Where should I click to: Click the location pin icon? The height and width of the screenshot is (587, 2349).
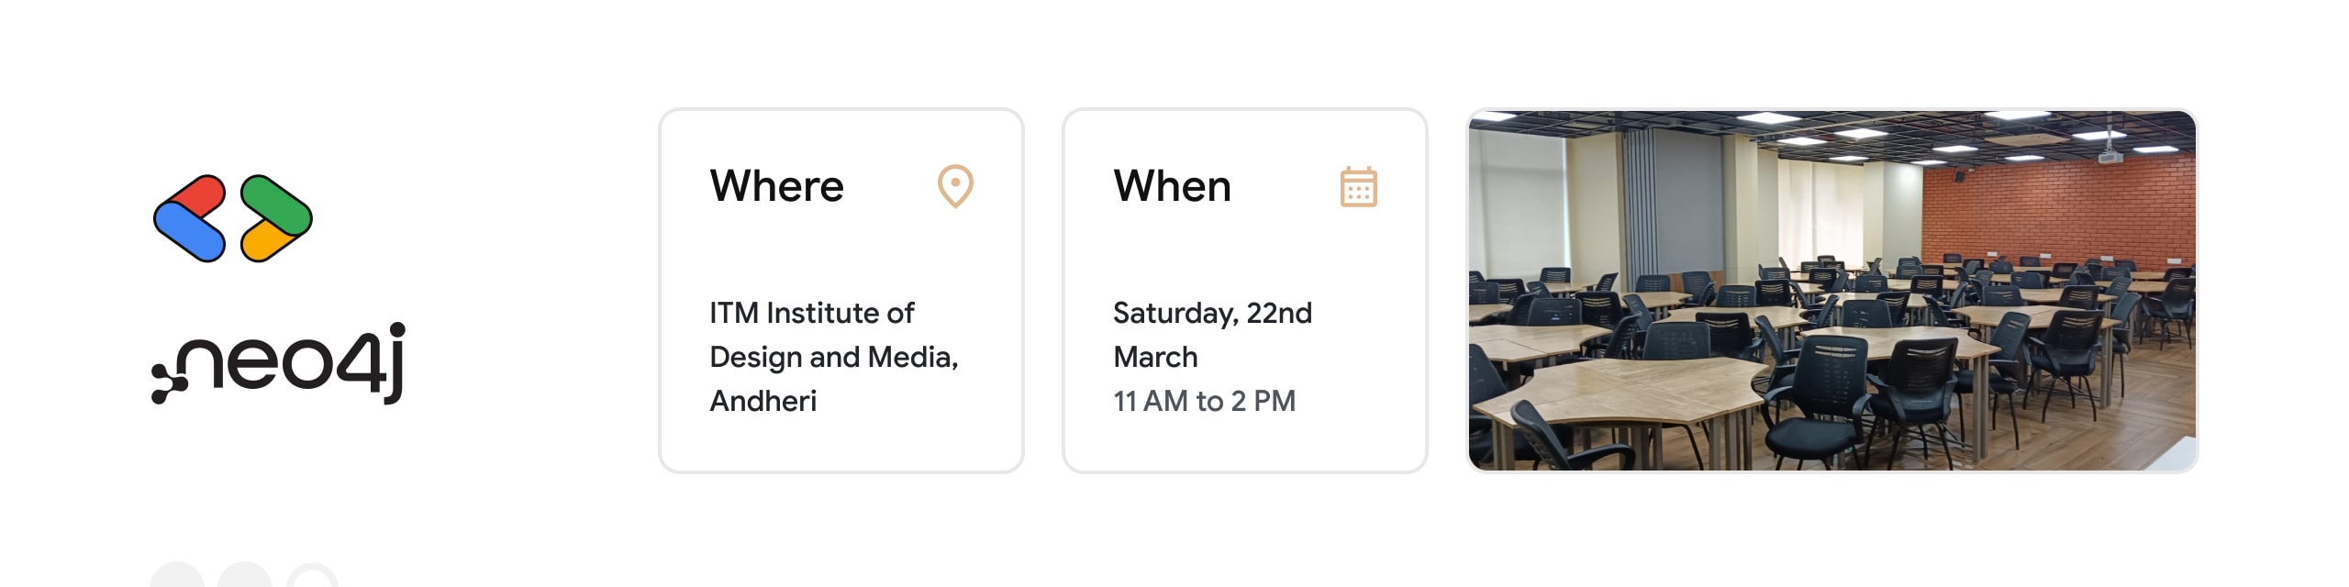pos(955,186)
